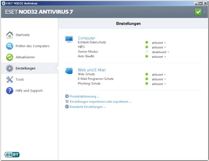Open the Web-Schutz aktiviert dropdown

pos(159,75)
